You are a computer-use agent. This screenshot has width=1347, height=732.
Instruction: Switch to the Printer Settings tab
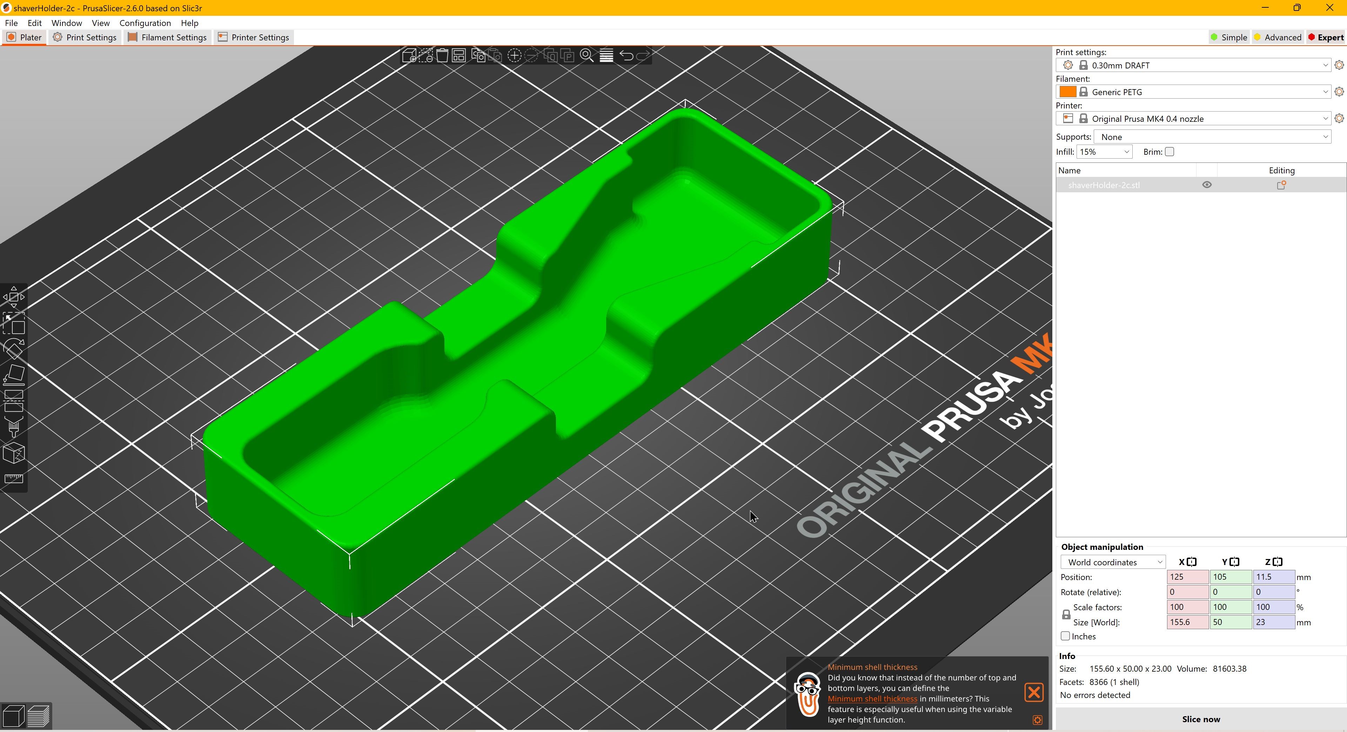click(x=254, y=37)
